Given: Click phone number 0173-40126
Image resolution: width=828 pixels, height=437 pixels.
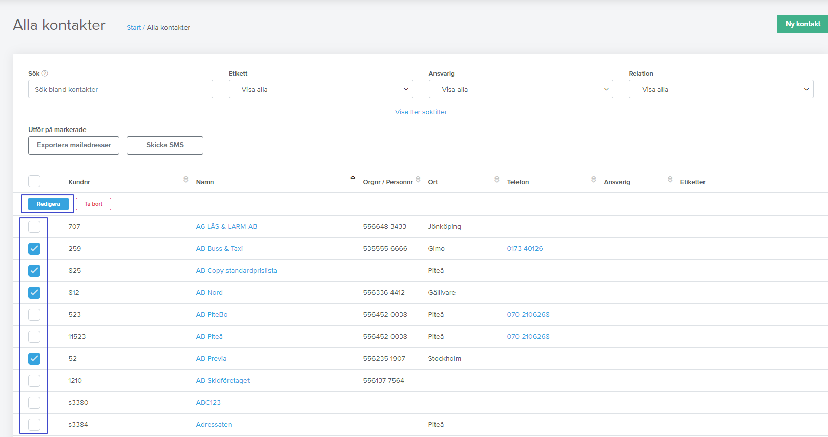Looking at the screenshot, I should click(x=525, y=249).
